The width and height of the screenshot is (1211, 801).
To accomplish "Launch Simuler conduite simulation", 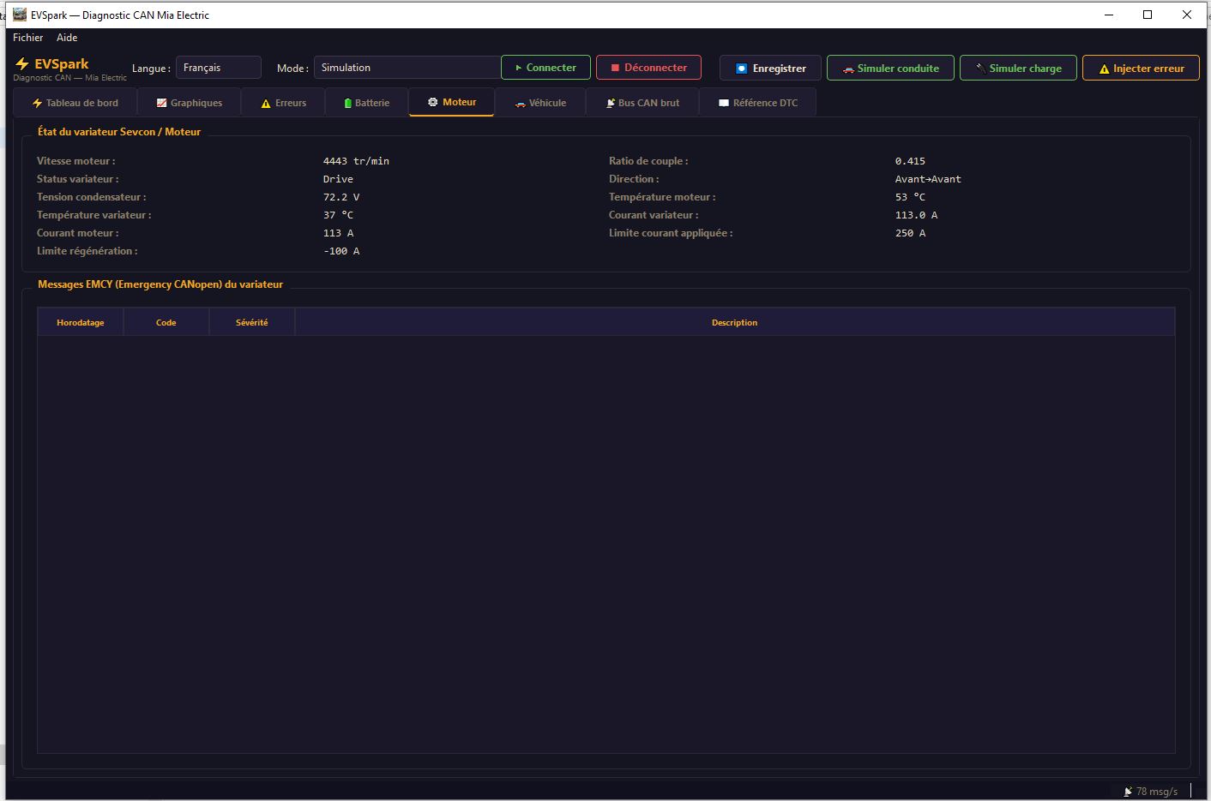I will coord(889,69).
